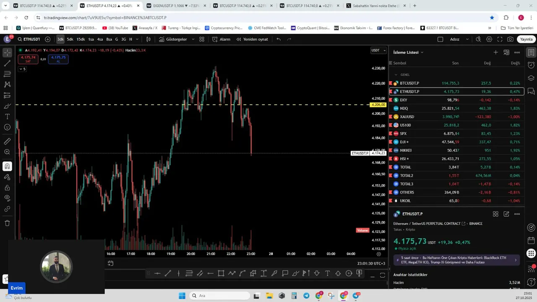
Task: Create an Alarm alert
Action: (x=221, y=39)
